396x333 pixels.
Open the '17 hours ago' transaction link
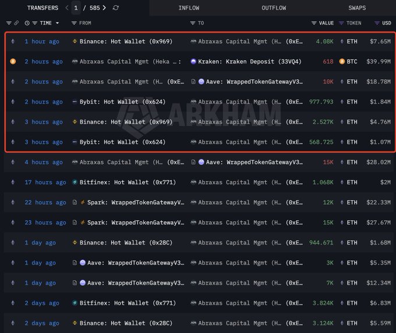point(45,182)
